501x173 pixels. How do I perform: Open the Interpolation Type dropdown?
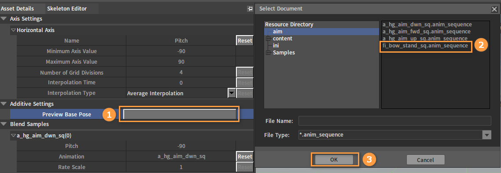click(232, 94)
